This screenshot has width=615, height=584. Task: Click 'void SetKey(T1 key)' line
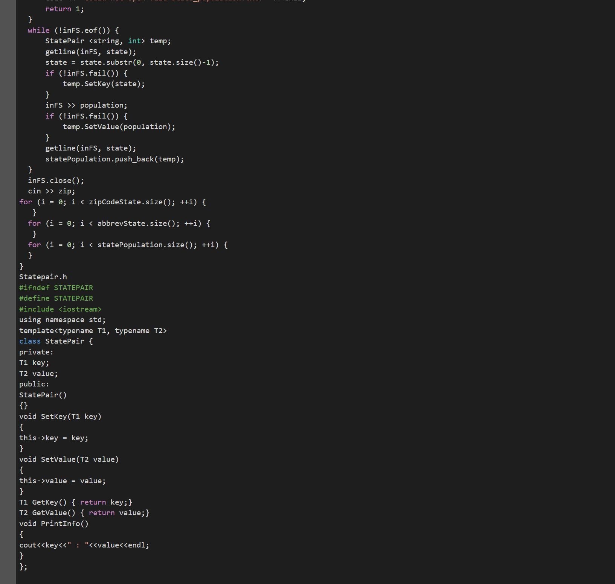coord(60,417)
